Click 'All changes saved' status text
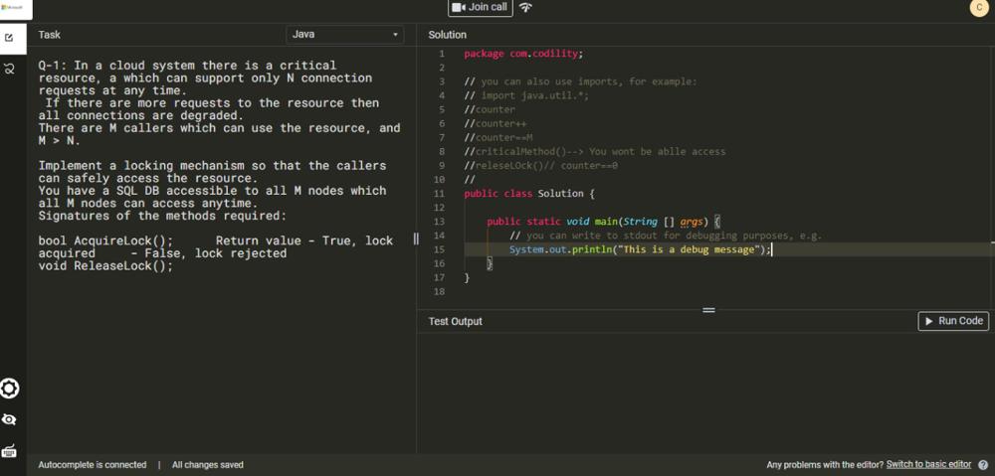 (208, 465)
